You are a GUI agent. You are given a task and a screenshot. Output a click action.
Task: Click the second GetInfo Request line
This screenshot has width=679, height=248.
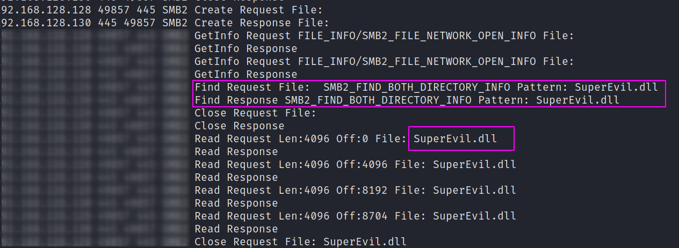coord(385,62)
